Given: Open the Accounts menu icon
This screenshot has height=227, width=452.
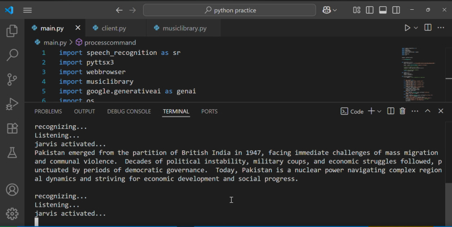Looking at the screenshot, I should (x=12, y=189).
